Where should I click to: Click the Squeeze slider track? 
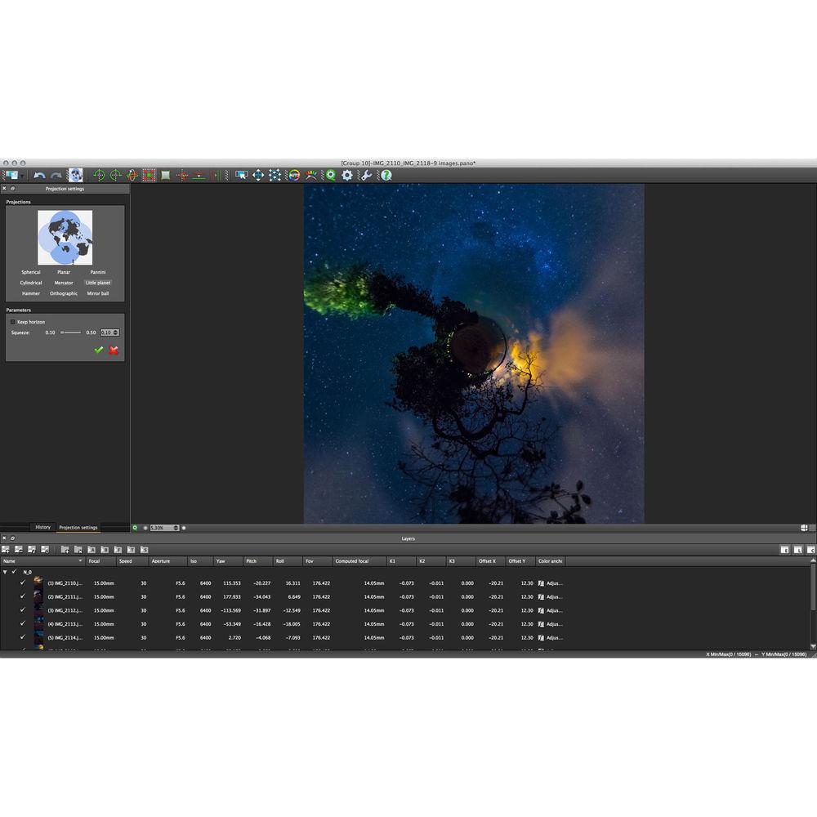71,333
